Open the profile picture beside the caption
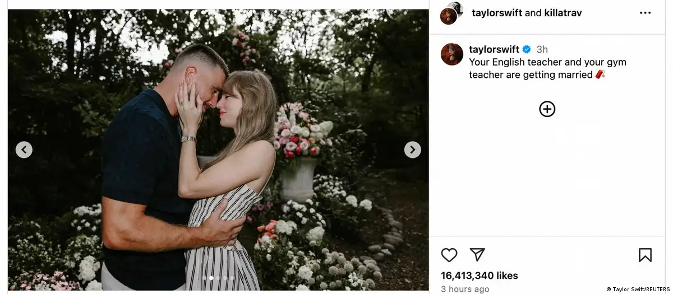 452,54
